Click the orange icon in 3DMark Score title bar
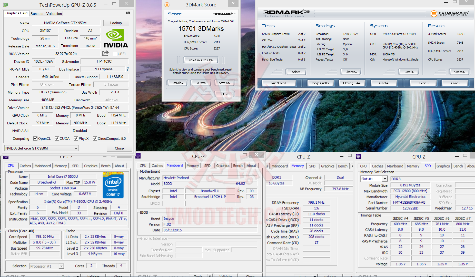The image size is (475, 277). tap(167, 5)
